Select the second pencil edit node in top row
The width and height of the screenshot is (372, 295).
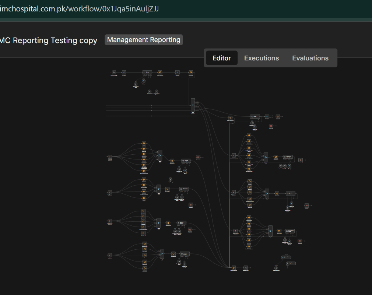pos(177,72)
